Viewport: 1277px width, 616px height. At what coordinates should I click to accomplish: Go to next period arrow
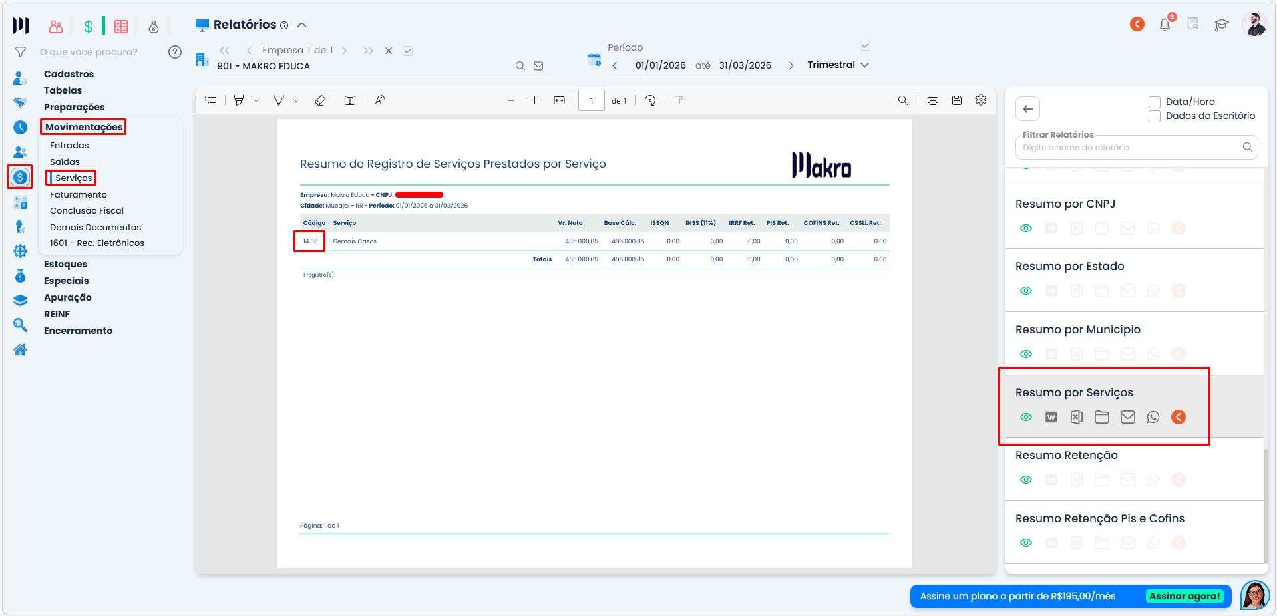pos(791,65)
